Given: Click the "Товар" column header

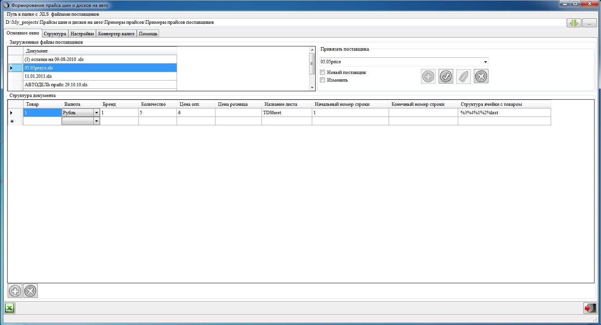Looking at the screenshot, I should 42,104.
